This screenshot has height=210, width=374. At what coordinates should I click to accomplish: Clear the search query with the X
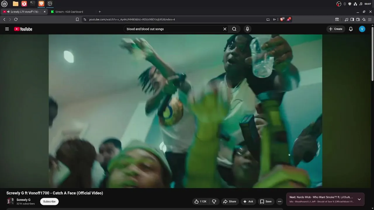[x=225, y=29]
